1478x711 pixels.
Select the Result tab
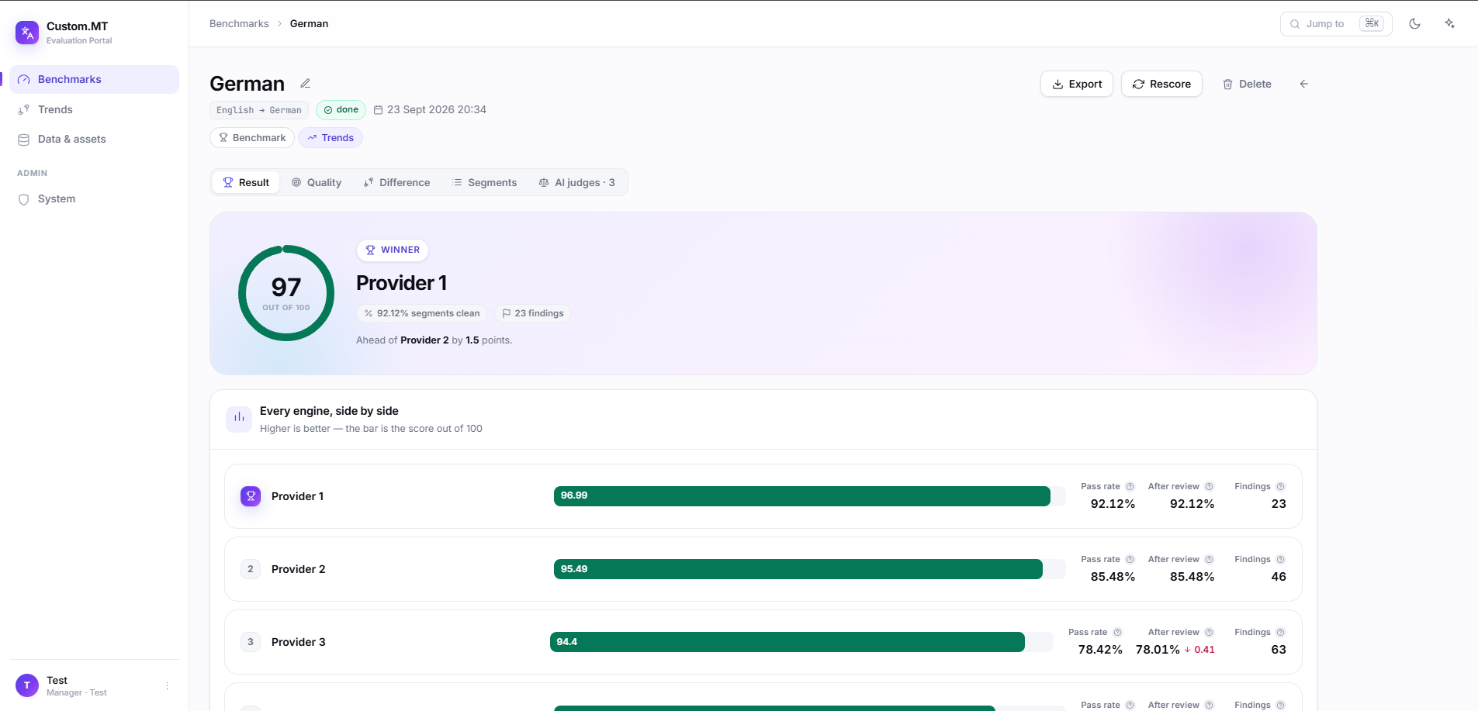pyautogui.click(x=246, y=182)
